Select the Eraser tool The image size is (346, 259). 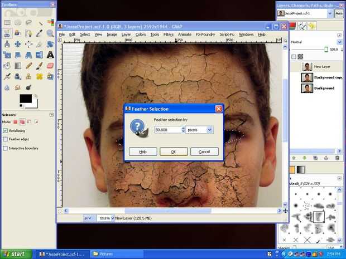[x=50, y=66]
